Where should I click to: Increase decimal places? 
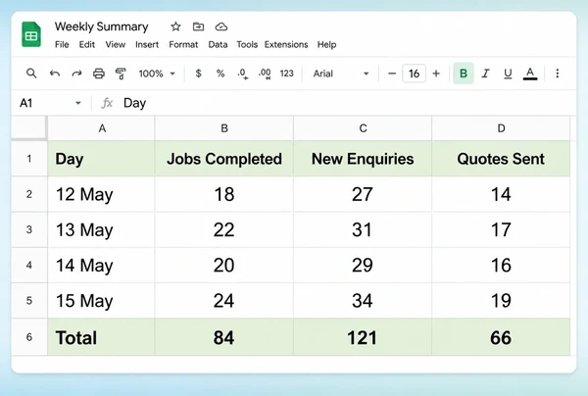[265, 74]
